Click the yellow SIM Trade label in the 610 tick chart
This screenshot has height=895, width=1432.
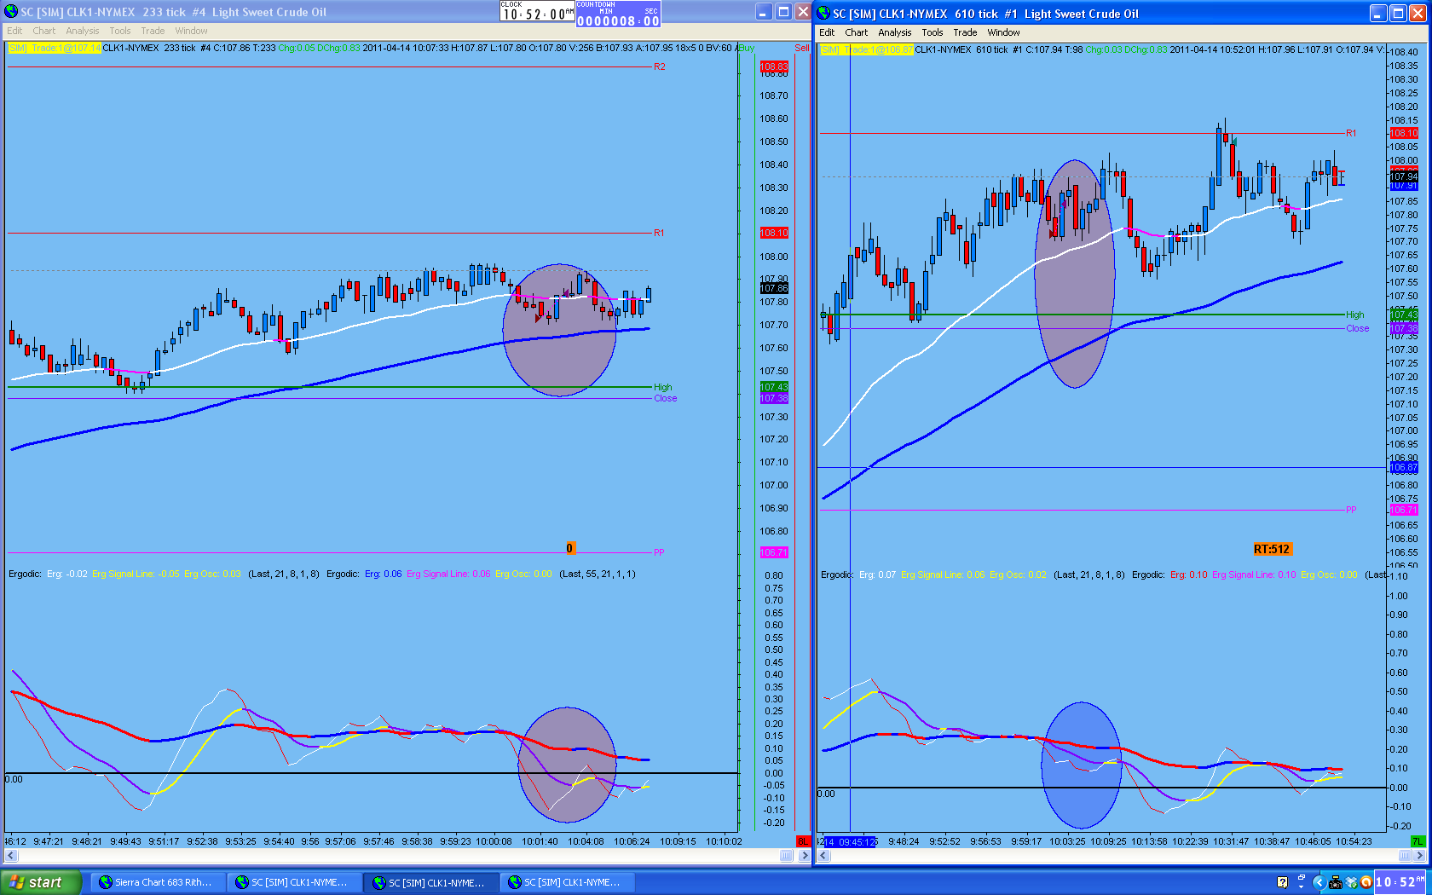pyautogui.click(x=867, y=49)
